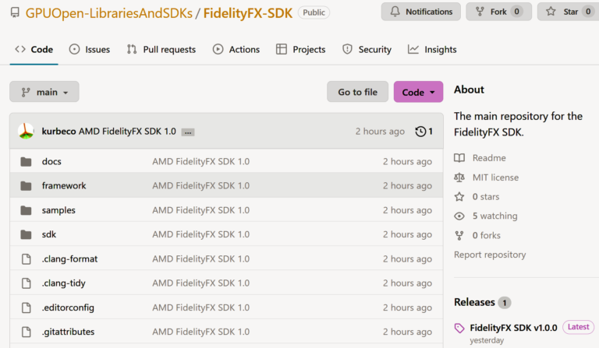Click the Readme book icon
The width and height of the screenshot is (599, 348).
click(x=459, y=158)
